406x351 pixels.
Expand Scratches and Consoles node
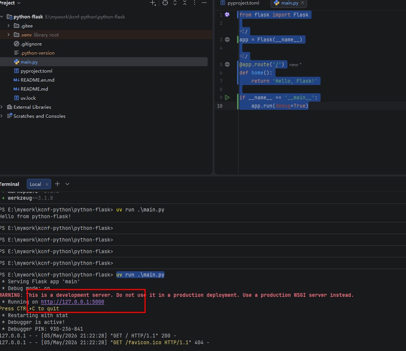pos(2,116)
